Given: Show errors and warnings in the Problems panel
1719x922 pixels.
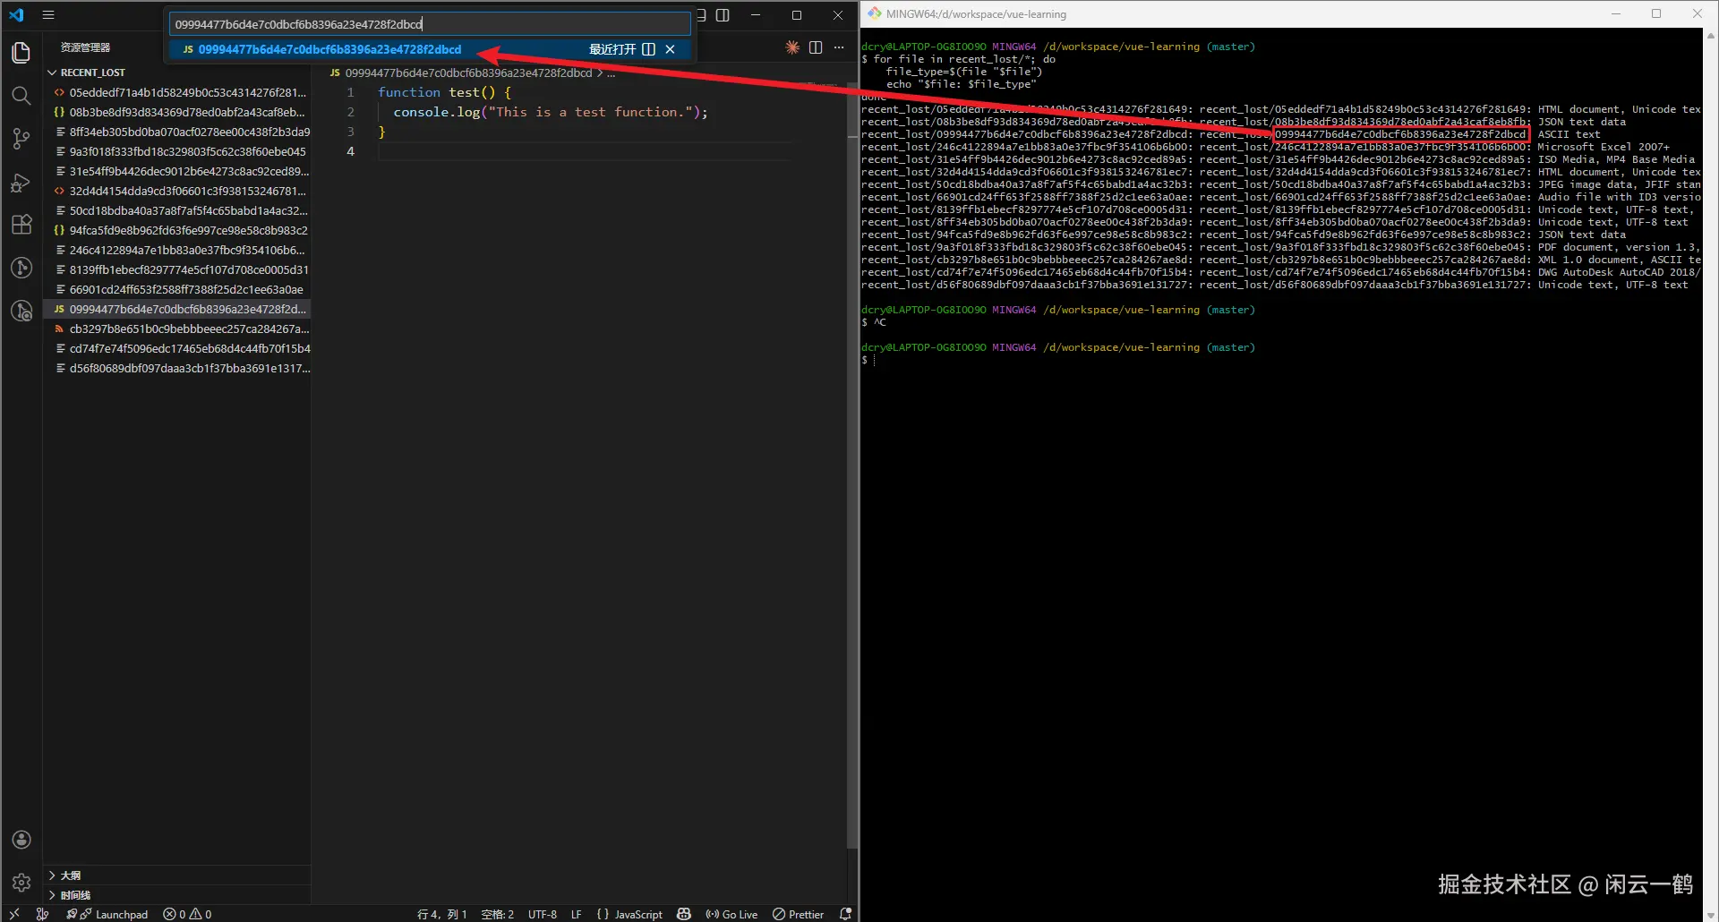Looking at the screenshot, I should pyautogui.click(x=188, y=914).
